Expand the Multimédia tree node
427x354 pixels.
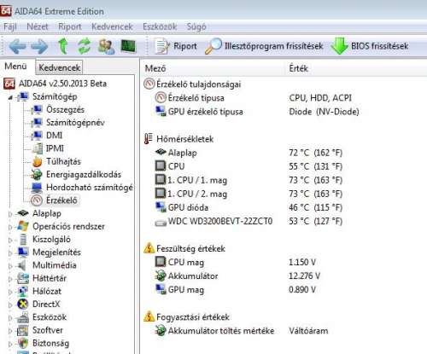pyautogui.click(x=10, y=266)
